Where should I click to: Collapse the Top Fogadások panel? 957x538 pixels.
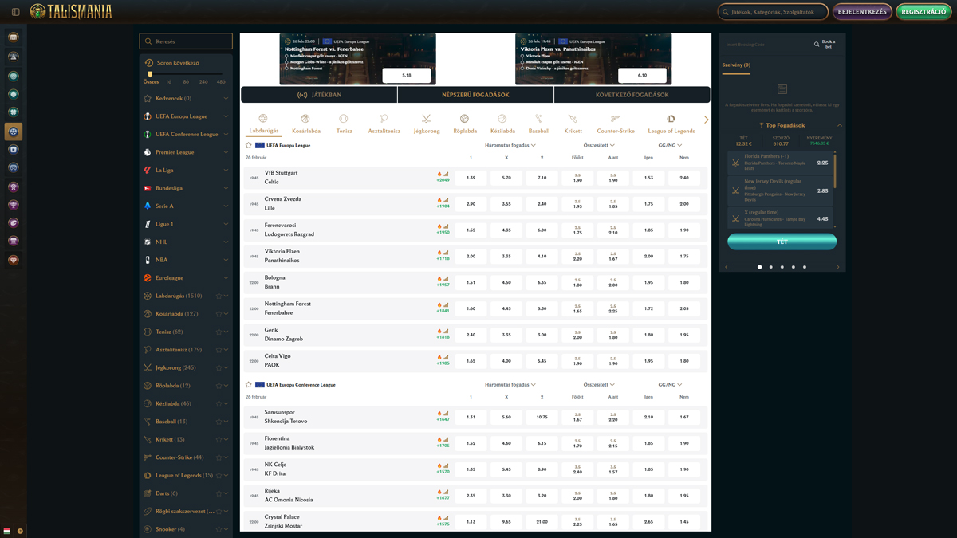point(839,125)
